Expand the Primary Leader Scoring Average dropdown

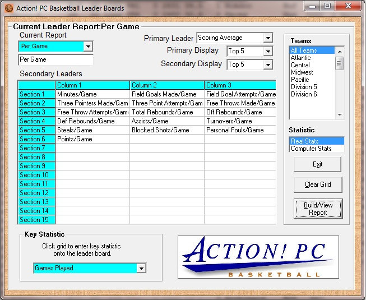point(267,38)
